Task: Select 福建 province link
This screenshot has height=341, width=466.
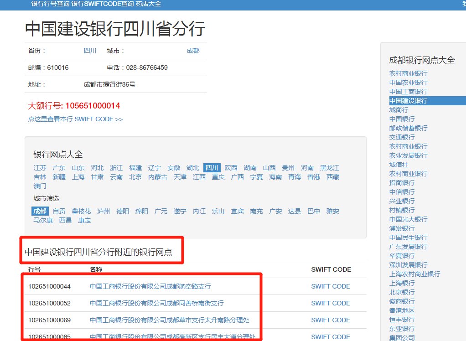Action: (x=135, y=168)
